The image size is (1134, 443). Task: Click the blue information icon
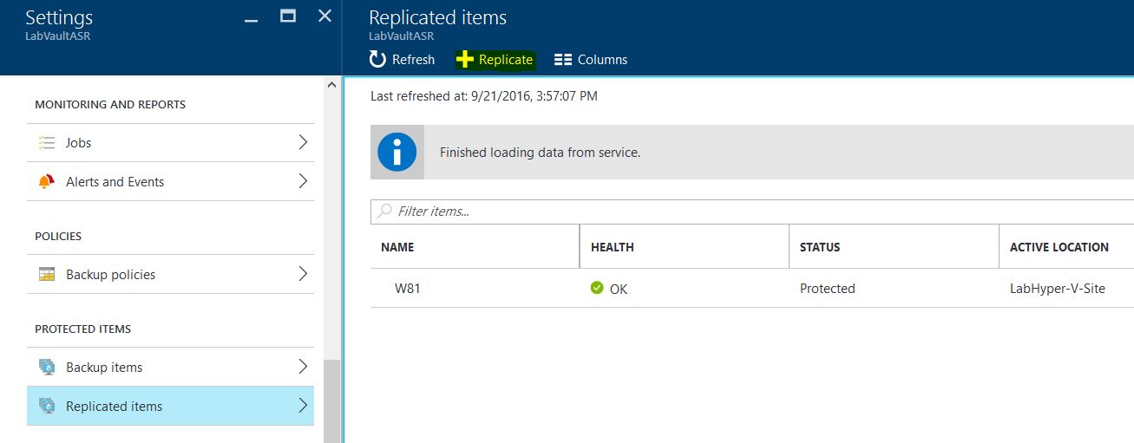click(x=397, y=153)
